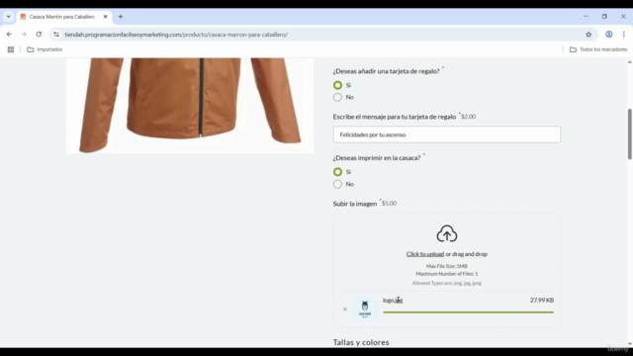Click the browser forward arrow
The image size is (633, 356).
[24, 35]
